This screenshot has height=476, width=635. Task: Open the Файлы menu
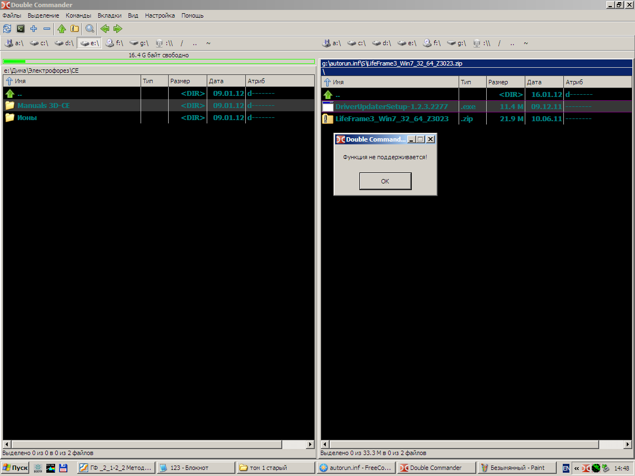tap(12, 15)
